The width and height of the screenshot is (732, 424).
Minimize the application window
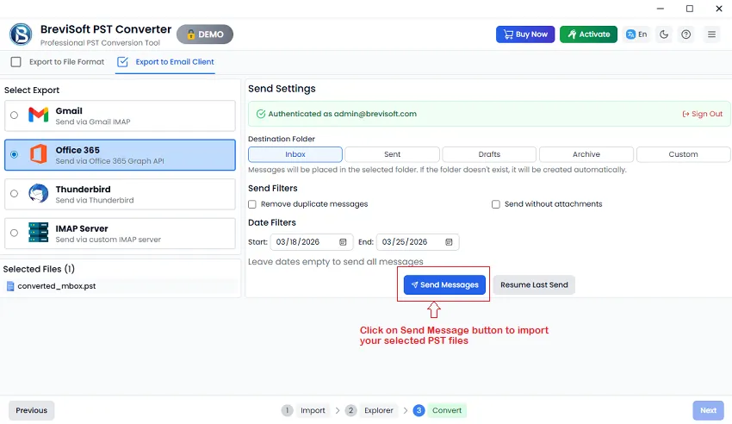(661, 9)
